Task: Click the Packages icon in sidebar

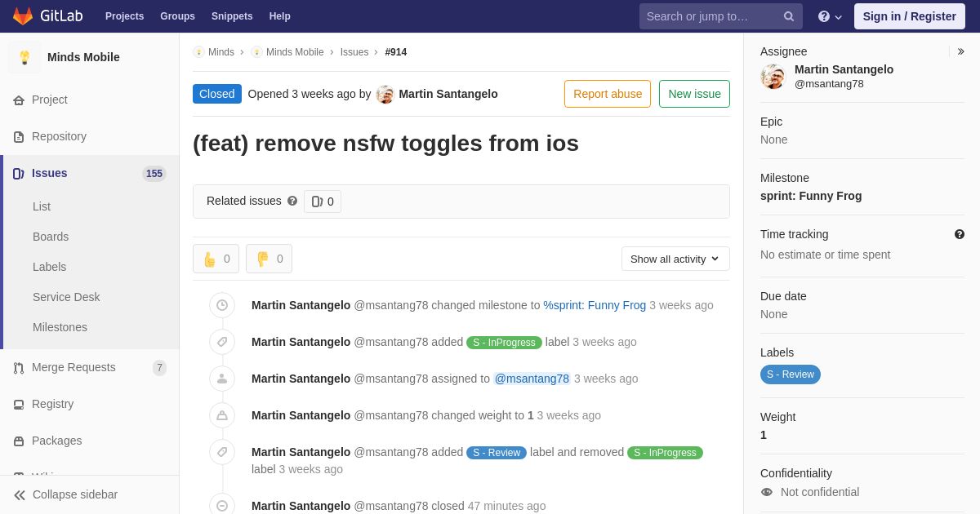Action: coord(19,441)
